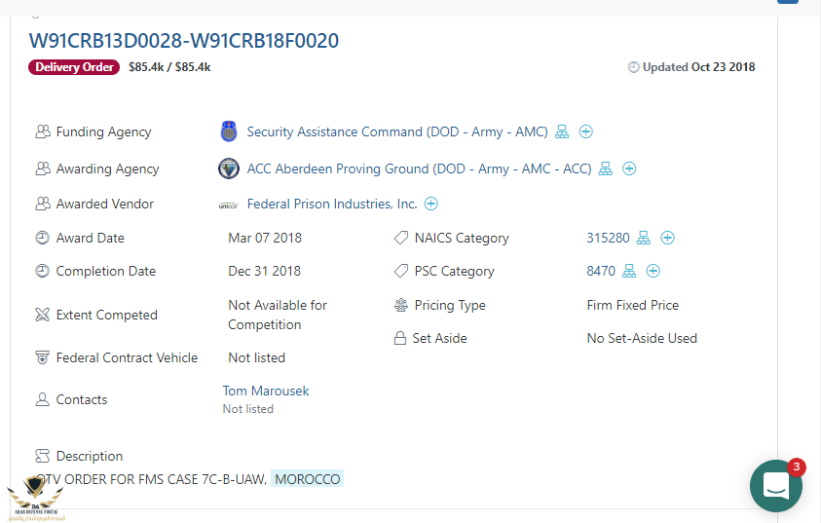Screen dimensions: 821x523
Task: Click hierarchy icon beside PSC code 8470
Action: click(629, 271)
